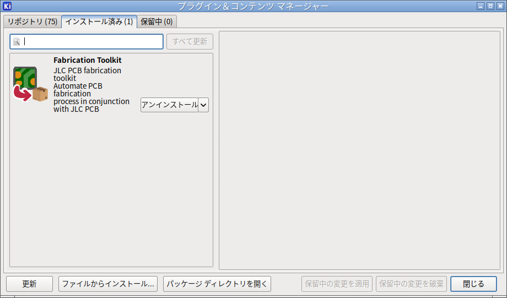The width and height of the screenshot is (507, 298).
Task: Close window with title bar X
Action: click(500, 6)
